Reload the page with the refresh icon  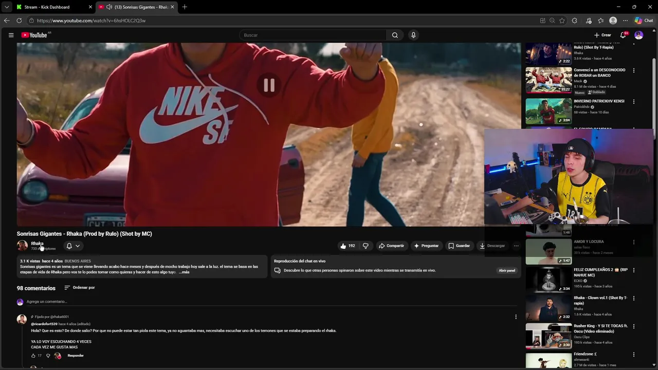point(19,21)
